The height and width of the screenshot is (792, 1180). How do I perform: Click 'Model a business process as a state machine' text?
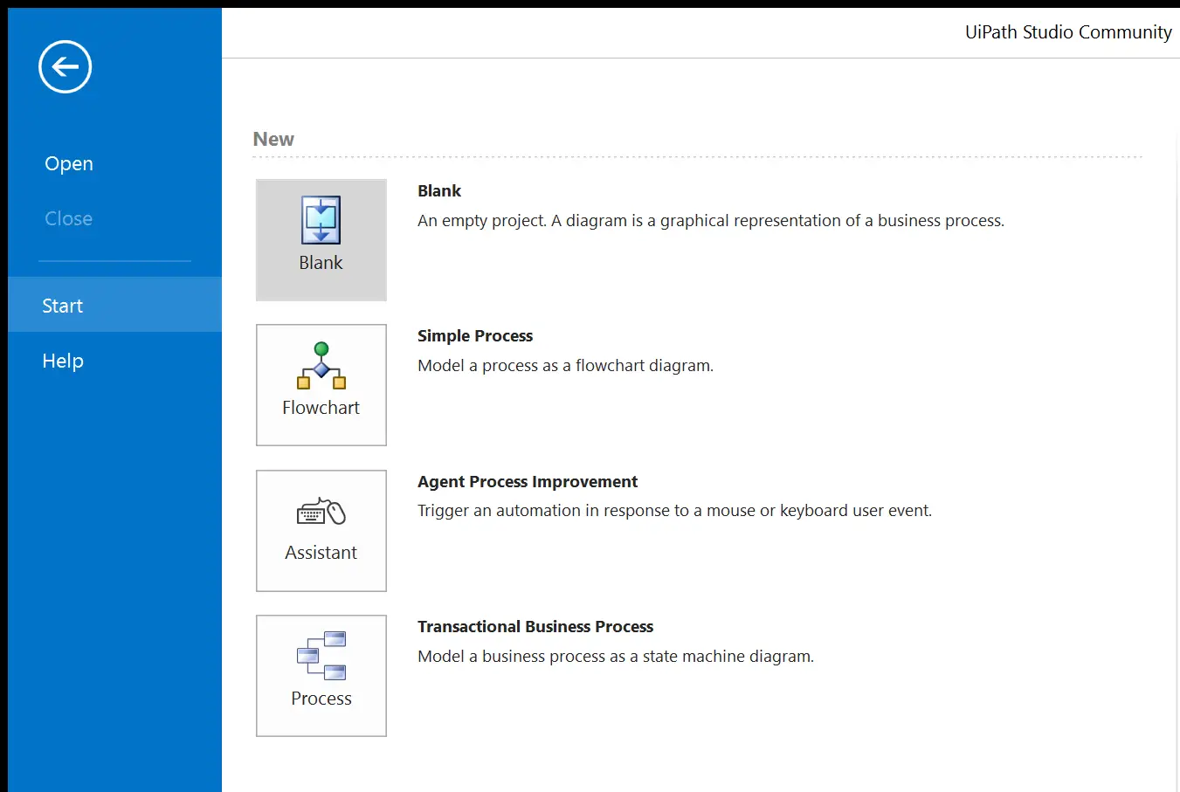coord(616,657)
